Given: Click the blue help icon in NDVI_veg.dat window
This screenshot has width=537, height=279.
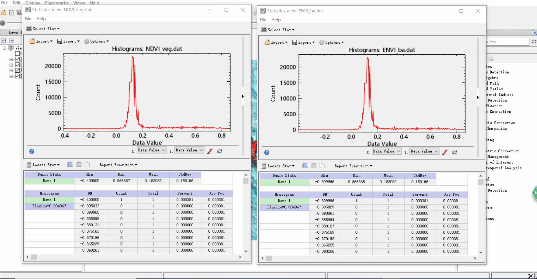Looking at the screenshot, I should point(32,151).
